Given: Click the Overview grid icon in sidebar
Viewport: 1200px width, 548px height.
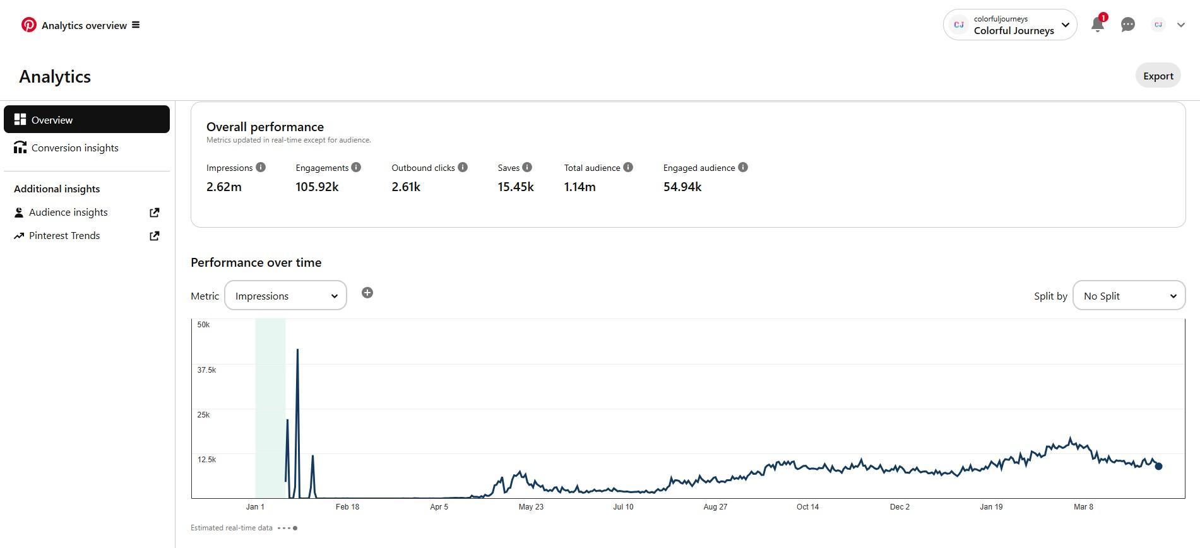Looking at the screenshot, I should point(20,119).
